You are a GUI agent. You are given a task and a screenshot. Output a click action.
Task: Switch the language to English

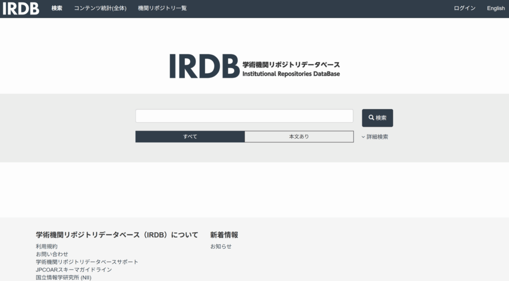[496, 8]
